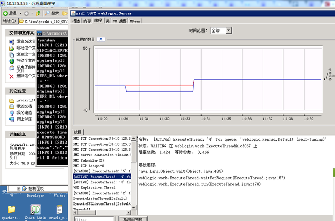Switch to the Overview (概述) tab
This screenshot has width=335, height=221.
click(x=76, y=21)
